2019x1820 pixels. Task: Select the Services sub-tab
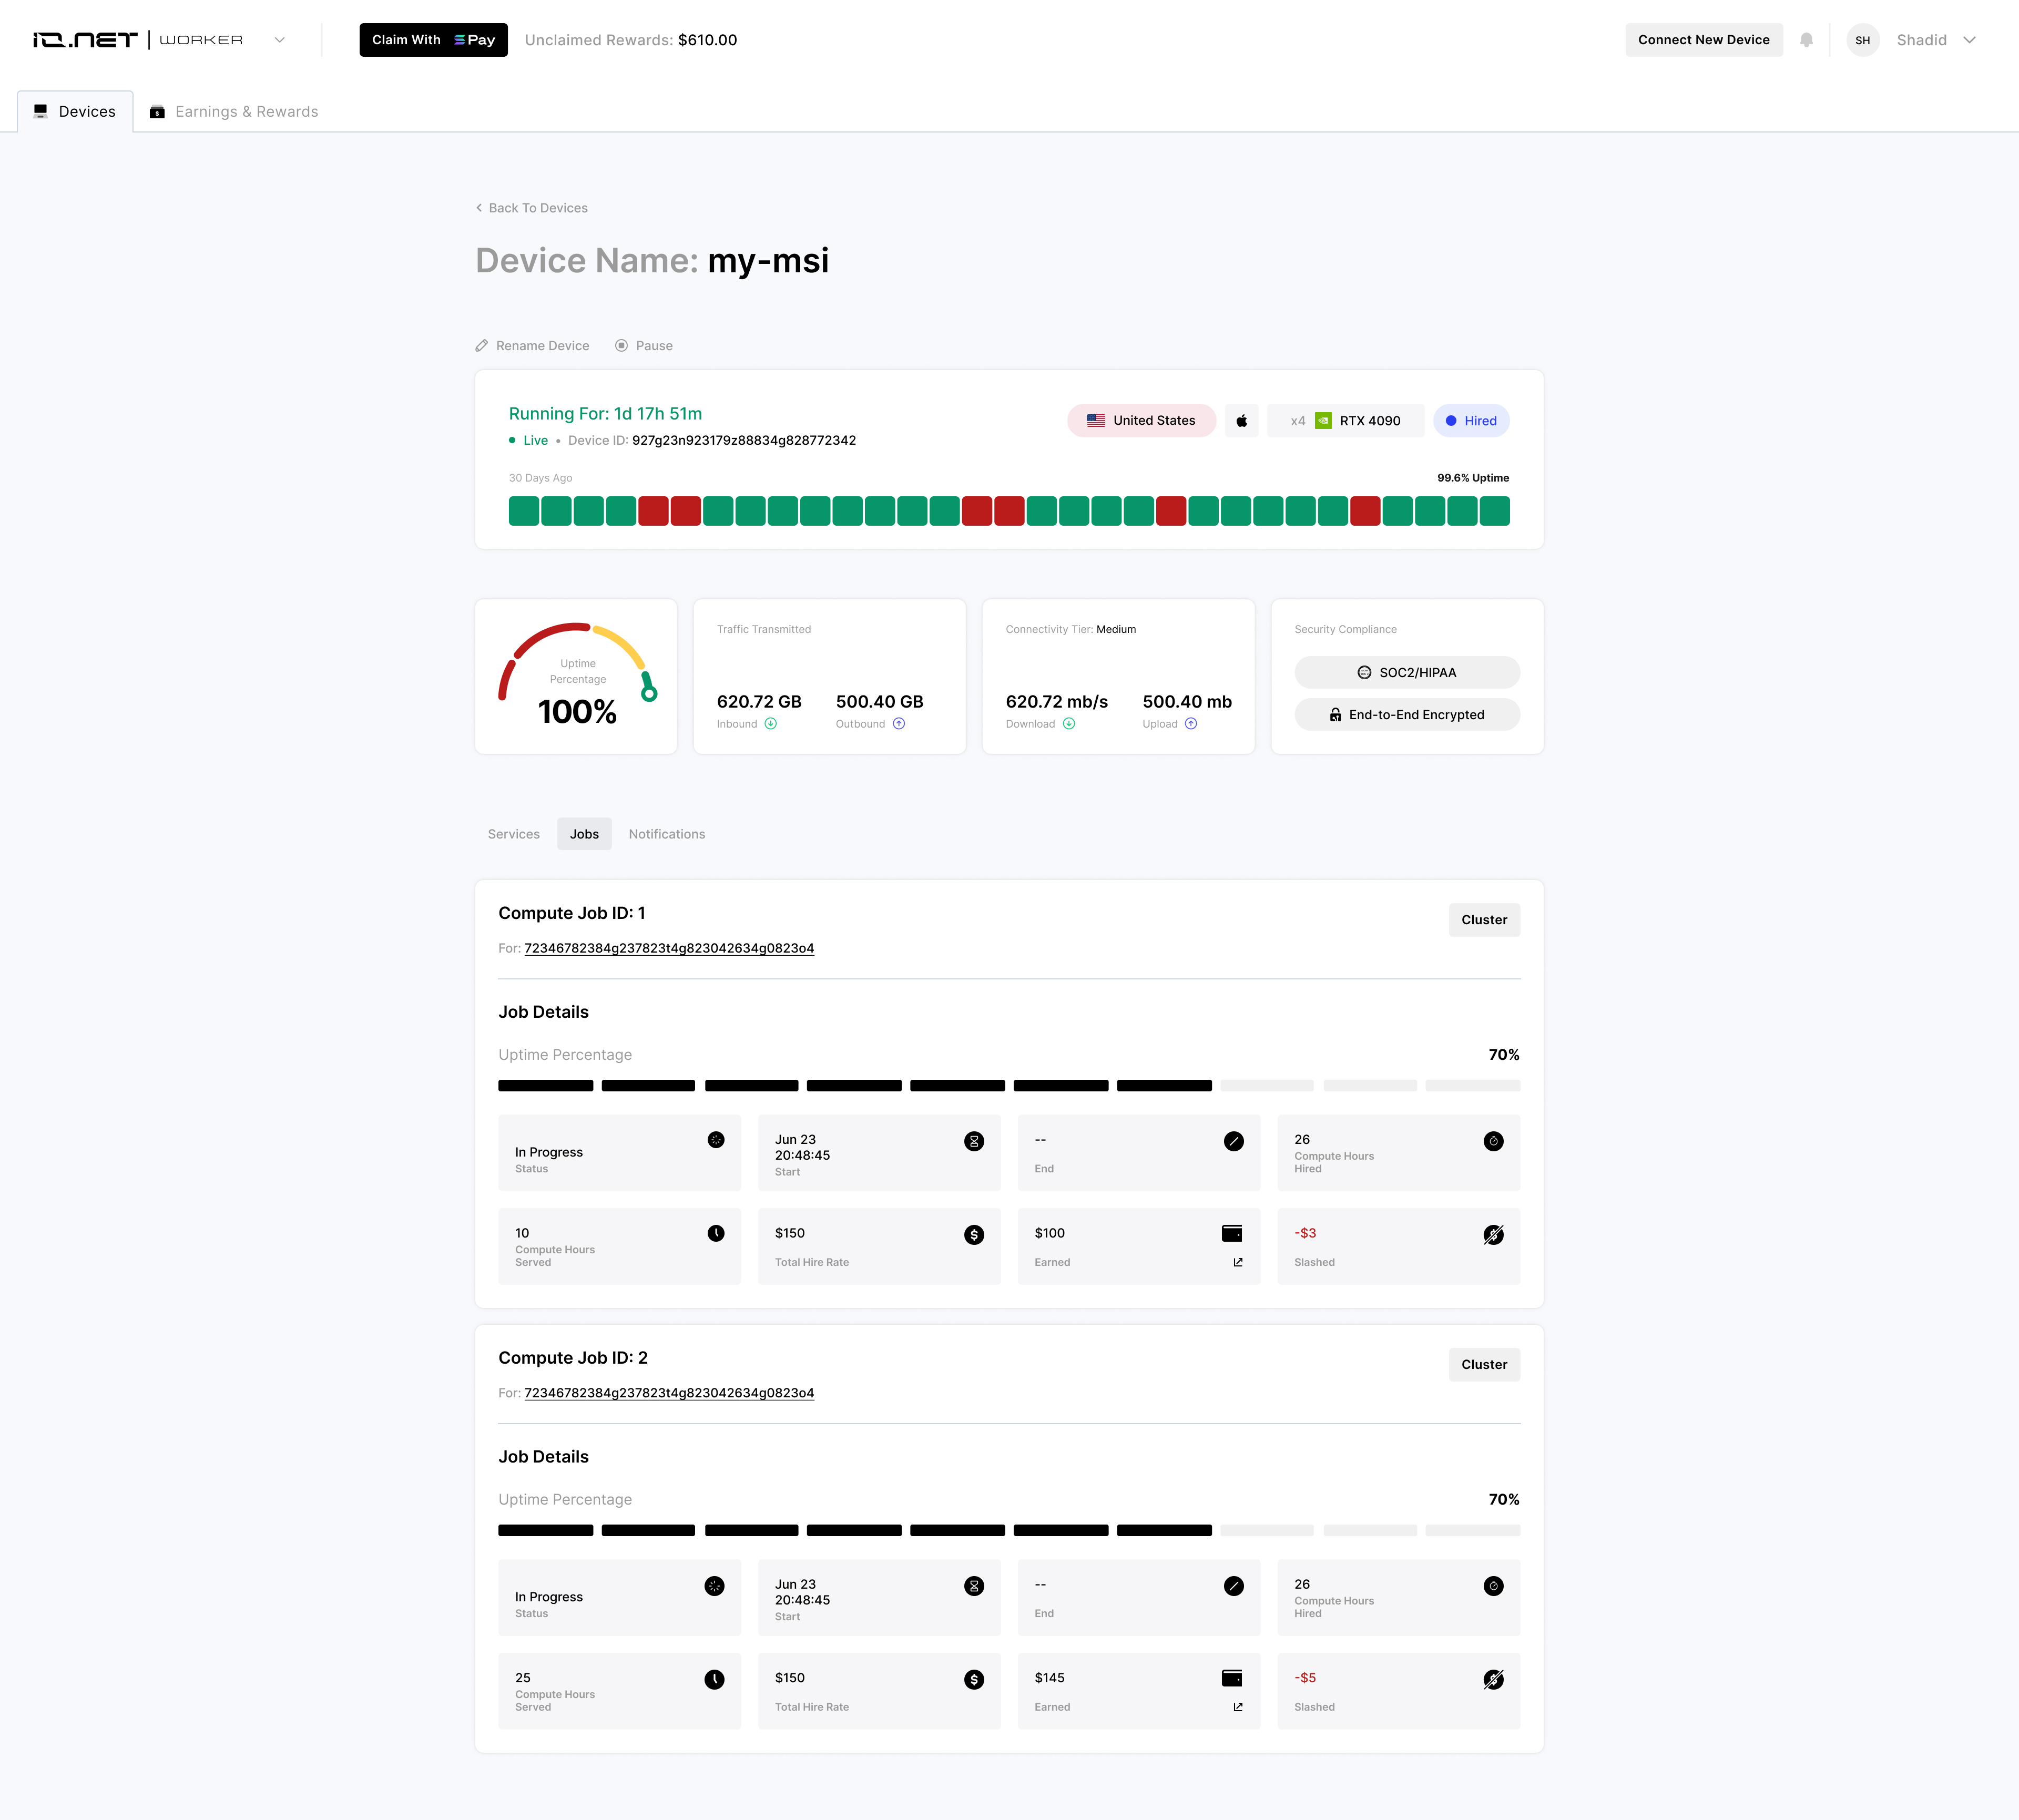coord(513,834)
